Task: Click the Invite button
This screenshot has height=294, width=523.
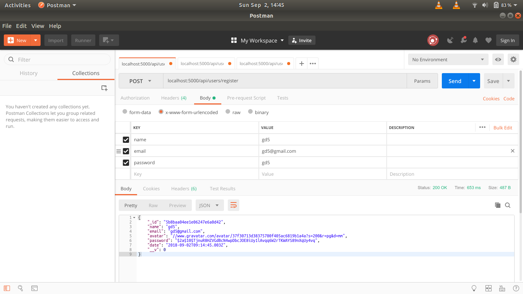Action: pos(302,40)
